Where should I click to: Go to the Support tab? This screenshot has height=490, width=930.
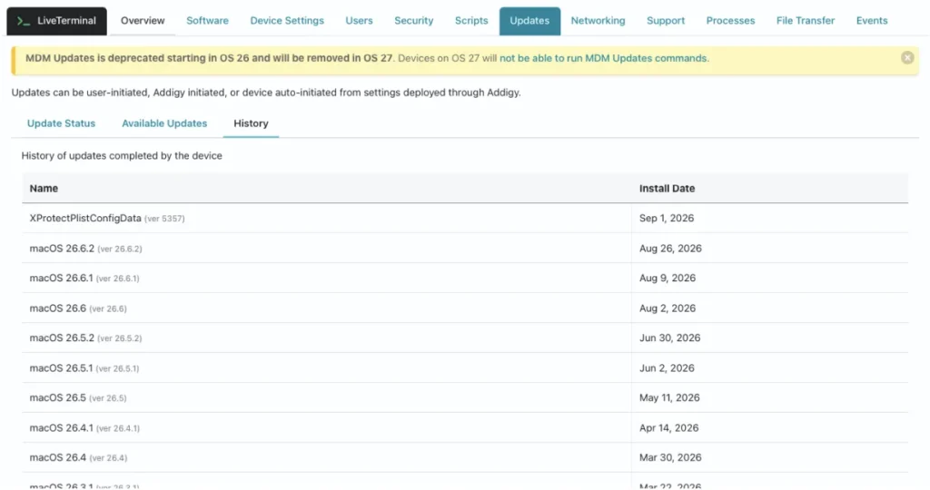pos(666,21)
